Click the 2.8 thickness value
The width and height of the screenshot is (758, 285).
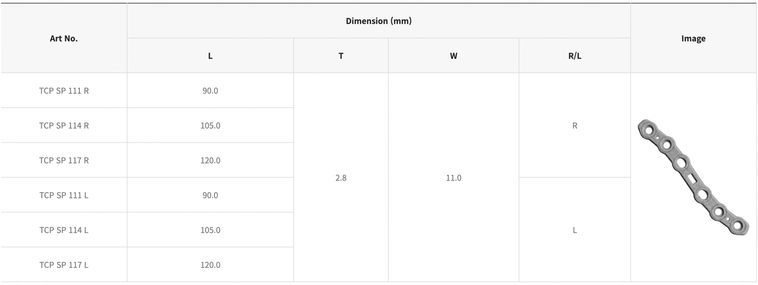coord(341,178)
